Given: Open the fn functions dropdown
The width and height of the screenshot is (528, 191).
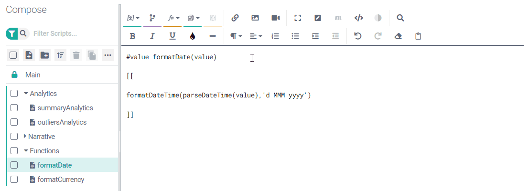Looking at the screenshot, I should tap(173, 18).
